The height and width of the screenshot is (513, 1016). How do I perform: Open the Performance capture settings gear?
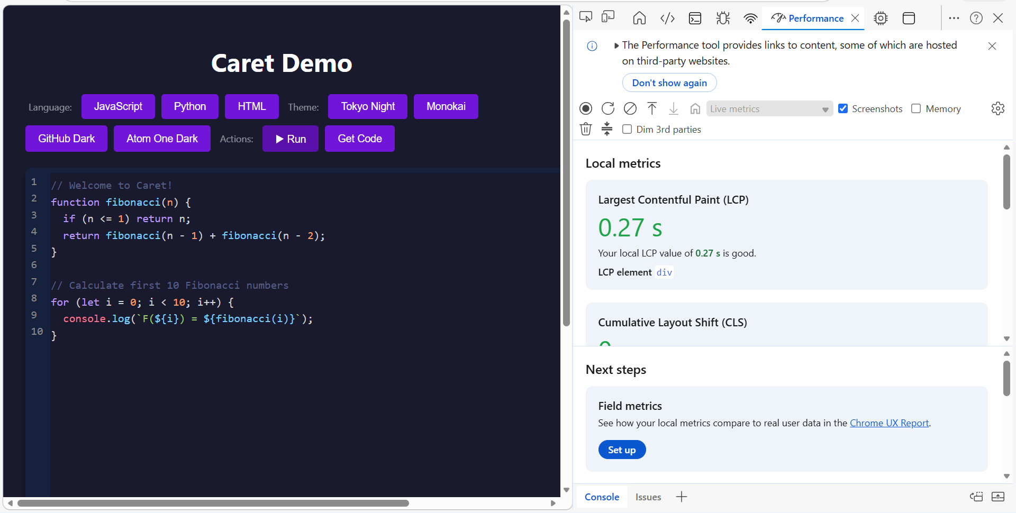pos(997,108)
